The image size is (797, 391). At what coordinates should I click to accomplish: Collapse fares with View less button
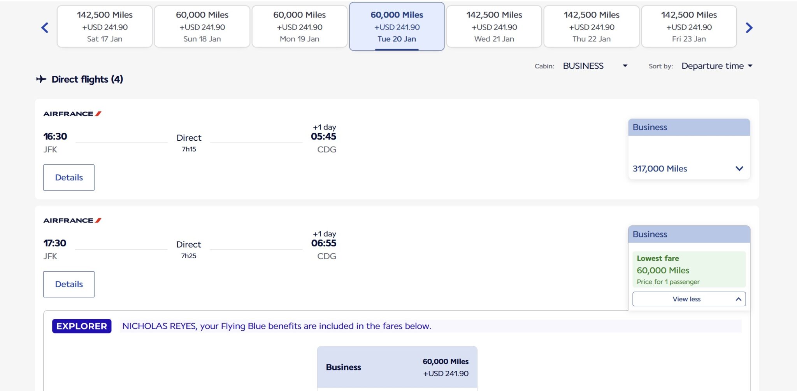(x=689, y=299)
